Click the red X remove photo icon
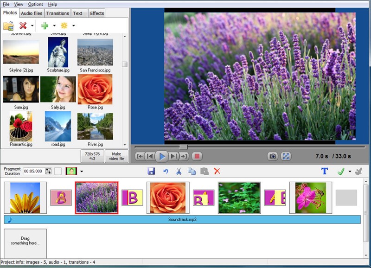 coord(23,26)
